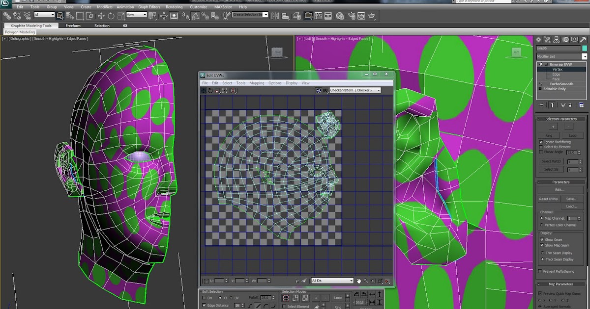Viewport: 590px width, 309px height.
Task: Toggle the Edge Distance checkbox
Action: tap(205, 305)
